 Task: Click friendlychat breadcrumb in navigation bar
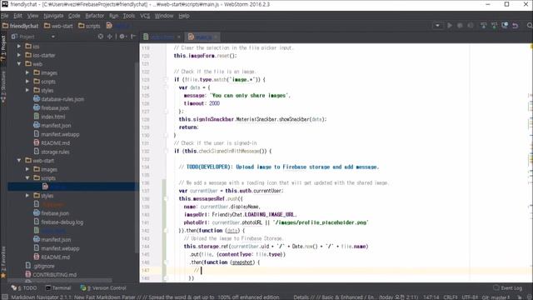(20, 26)
